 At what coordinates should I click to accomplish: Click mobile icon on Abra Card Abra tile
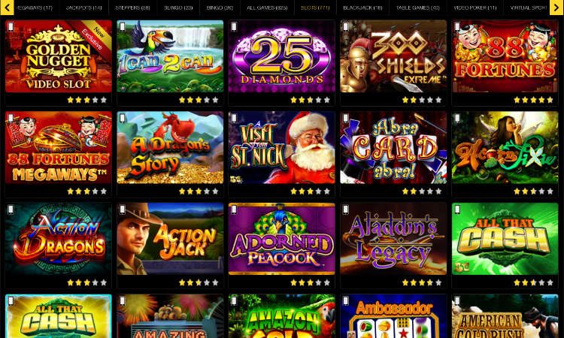pyautogui.click(x=346, y=118)
